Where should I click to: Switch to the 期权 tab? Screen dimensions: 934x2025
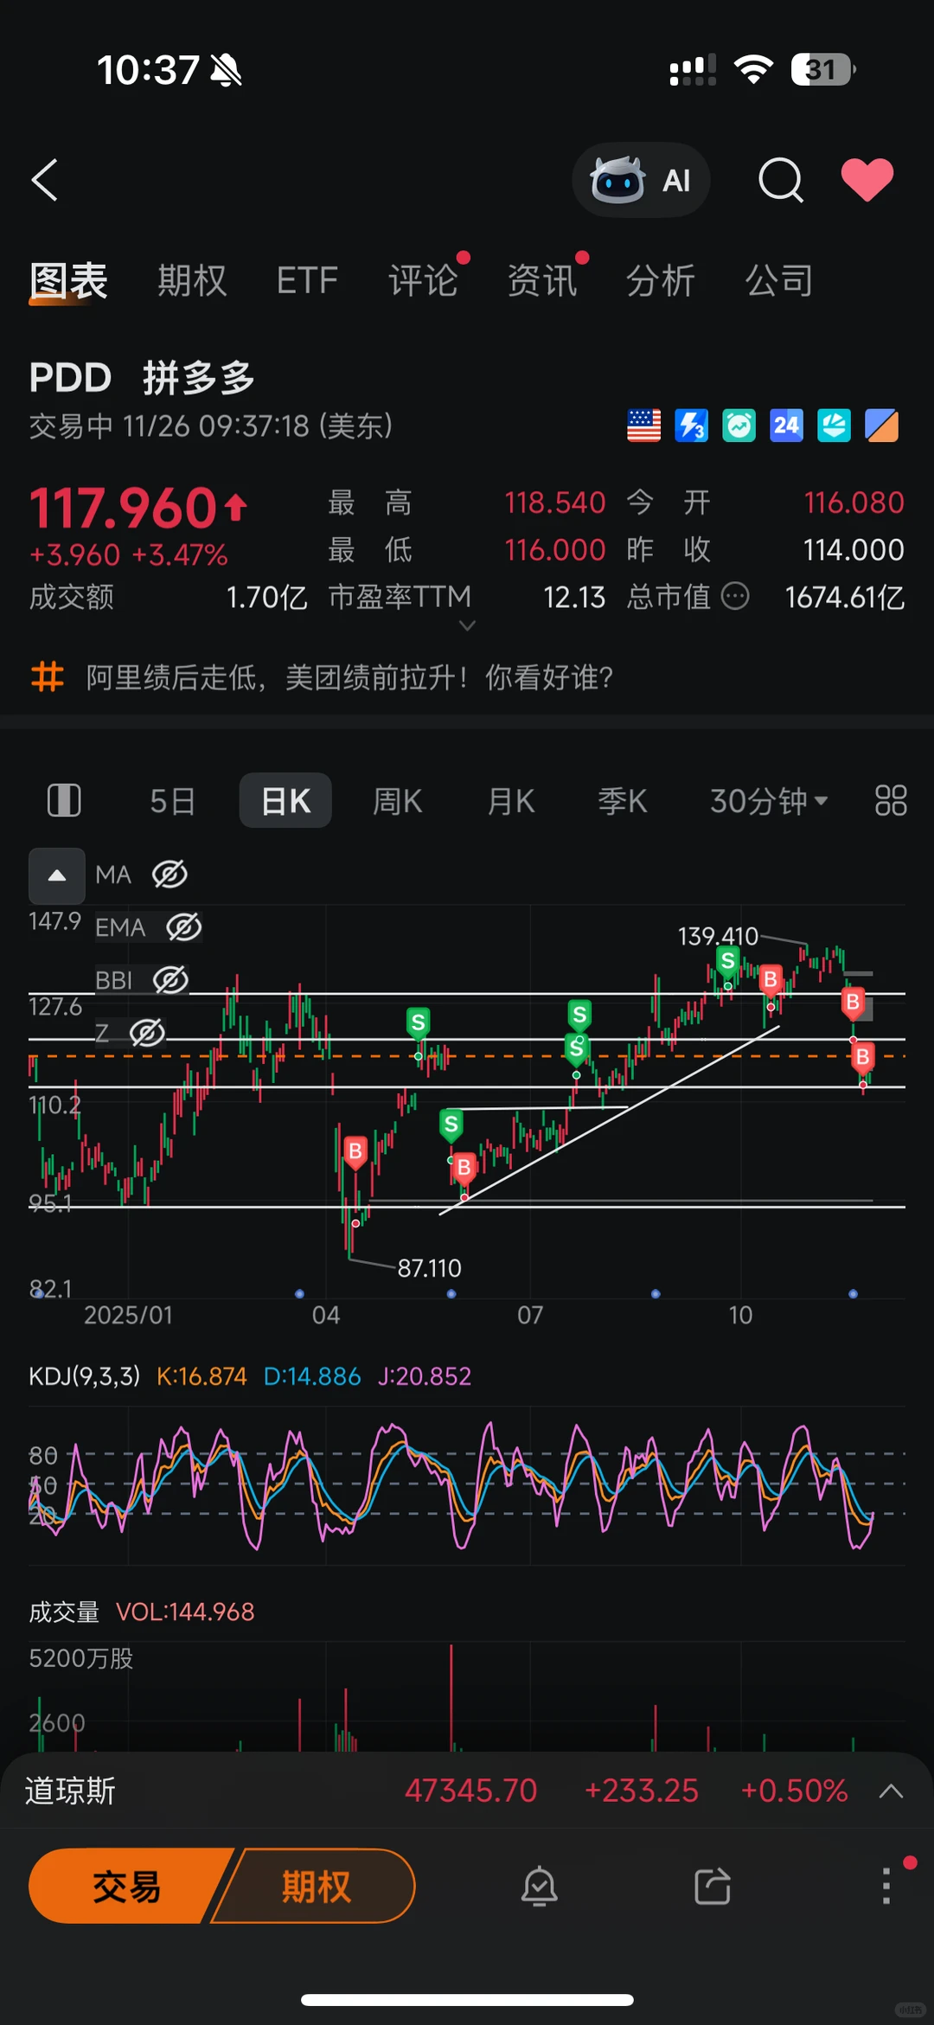[x=192, y=281]
